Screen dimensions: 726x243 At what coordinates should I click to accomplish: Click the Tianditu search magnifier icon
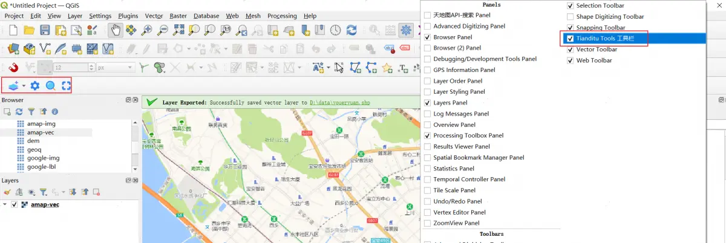click(x=51, y=86)
